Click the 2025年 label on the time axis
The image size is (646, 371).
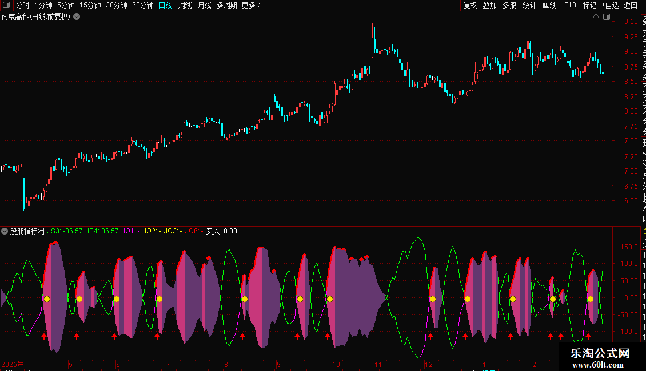click(x=13, y=365)
